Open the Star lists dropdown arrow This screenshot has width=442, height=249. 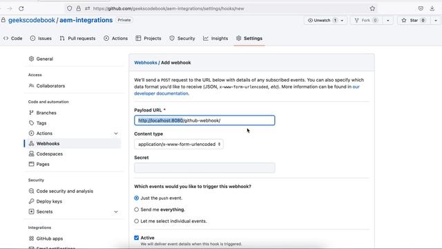point(436,20)
